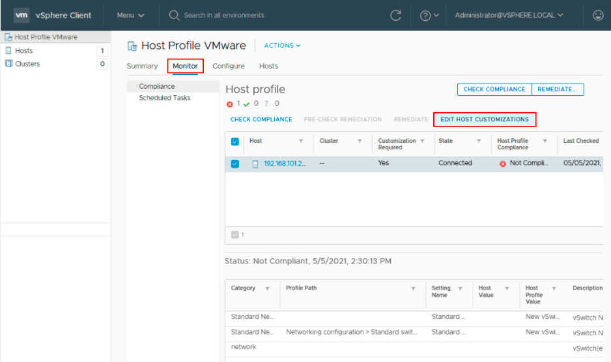Expand the Administrator@VSPHERE.LOCAL user menu
The image size is (611, 362).
509,15
